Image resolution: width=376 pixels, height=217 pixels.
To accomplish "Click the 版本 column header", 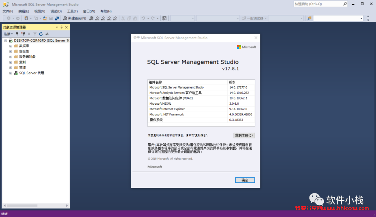I will pyautogui.click(x=241, y=82).
